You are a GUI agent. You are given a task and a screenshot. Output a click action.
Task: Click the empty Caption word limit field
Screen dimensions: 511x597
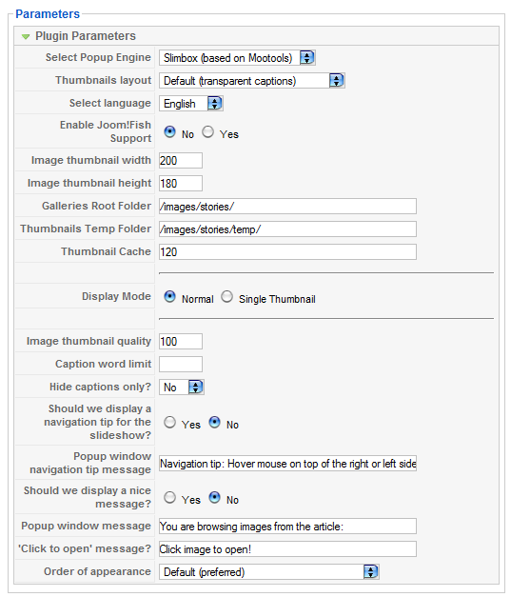click(181, 364)
